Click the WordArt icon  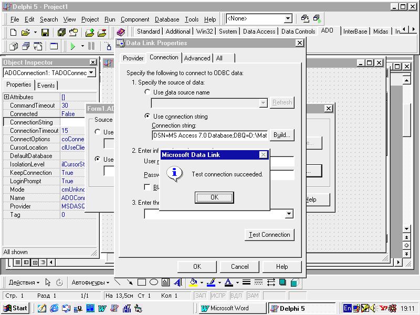[x=177, y=282]
